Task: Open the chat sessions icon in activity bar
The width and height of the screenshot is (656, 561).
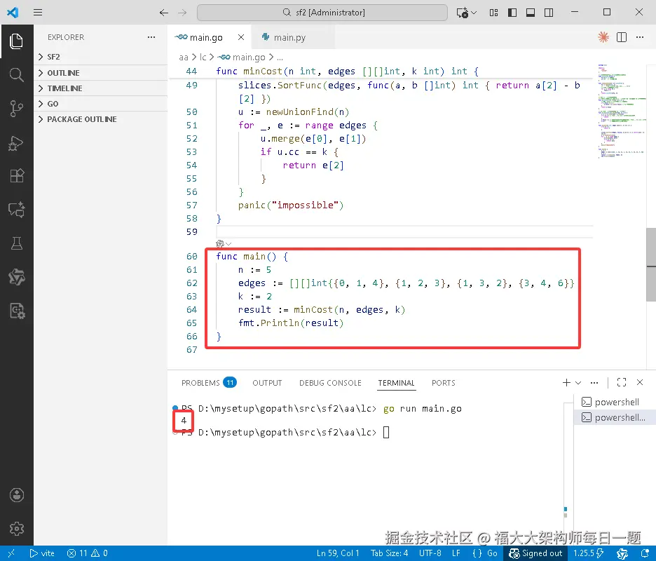Action: [16, 210]
